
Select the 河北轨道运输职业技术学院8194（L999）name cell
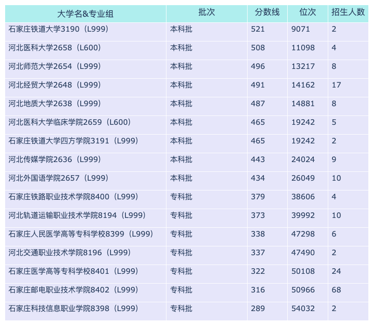click(x=85, y=218)
